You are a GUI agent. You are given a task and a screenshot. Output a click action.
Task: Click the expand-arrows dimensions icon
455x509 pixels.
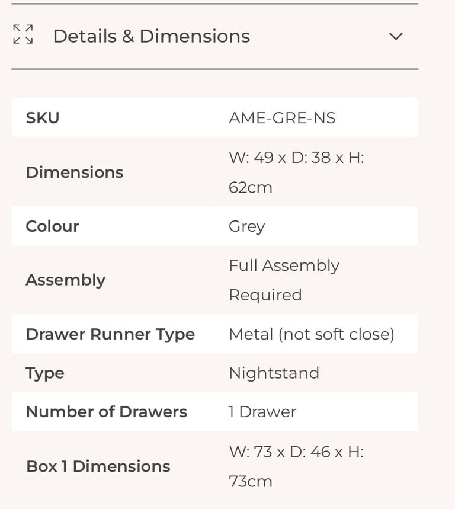click(x=23, y=34)
